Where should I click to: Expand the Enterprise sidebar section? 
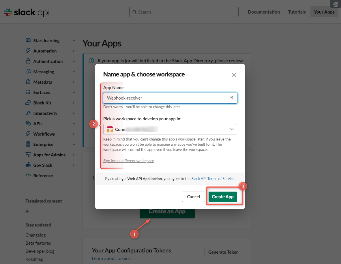74,144
